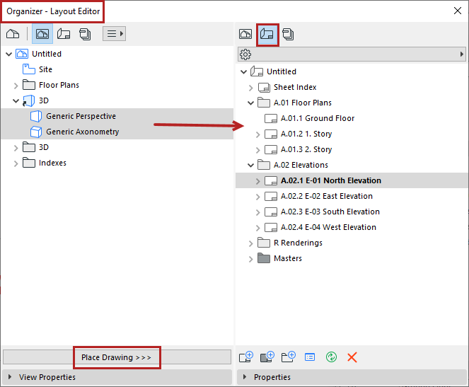Switch right panel to Layout Book
The image size is (469, 387).
(267, 35)
